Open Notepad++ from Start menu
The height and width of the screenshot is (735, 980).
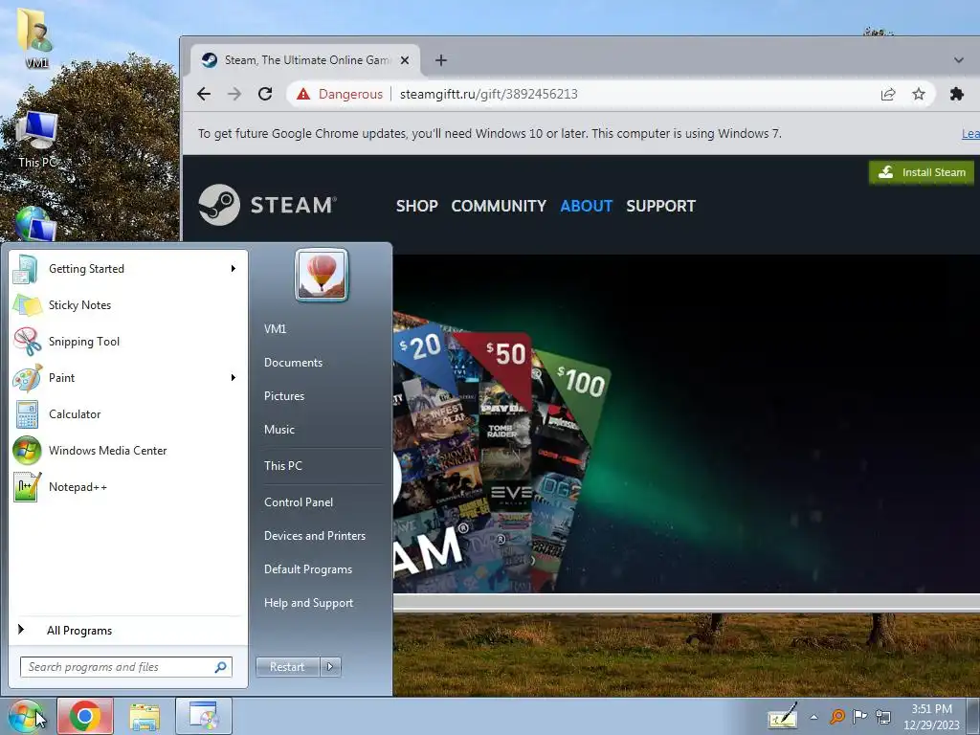click(x=127, y=487)
